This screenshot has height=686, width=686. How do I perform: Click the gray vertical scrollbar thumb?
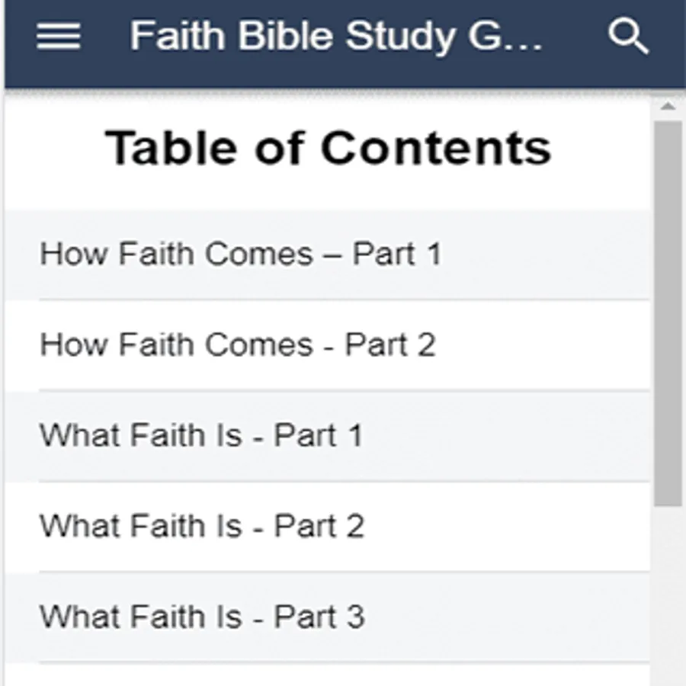coord(668,313)
